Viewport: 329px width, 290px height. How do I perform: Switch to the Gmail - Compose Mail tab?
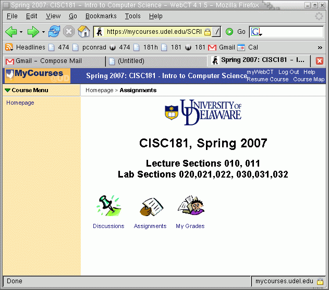pos(52,61)
